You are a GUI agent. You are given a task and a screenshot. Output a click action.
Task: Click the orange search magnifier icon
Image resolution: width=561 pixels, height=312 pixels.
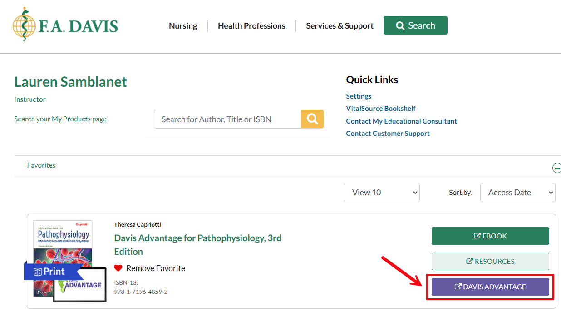(x=312, y=119)
